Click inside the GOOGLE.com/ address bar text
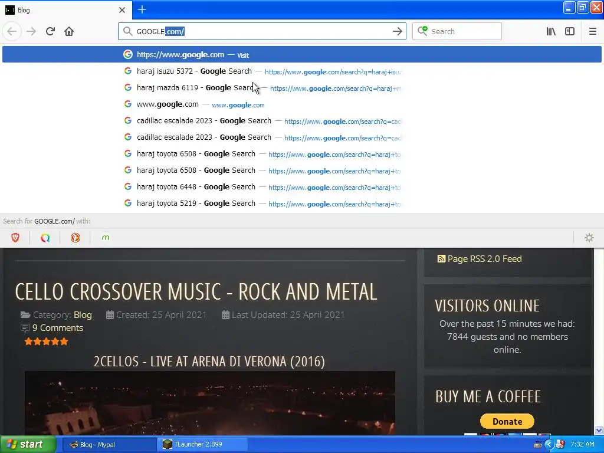Image resolution: width=604 pixels, height=453 pixels. 160,32
